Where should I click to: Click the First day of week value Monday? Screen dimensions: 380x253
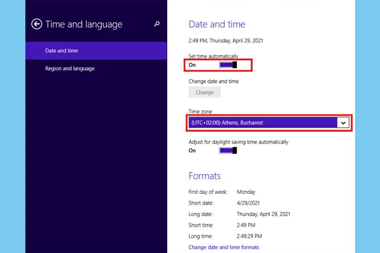[x=246, y=192]
